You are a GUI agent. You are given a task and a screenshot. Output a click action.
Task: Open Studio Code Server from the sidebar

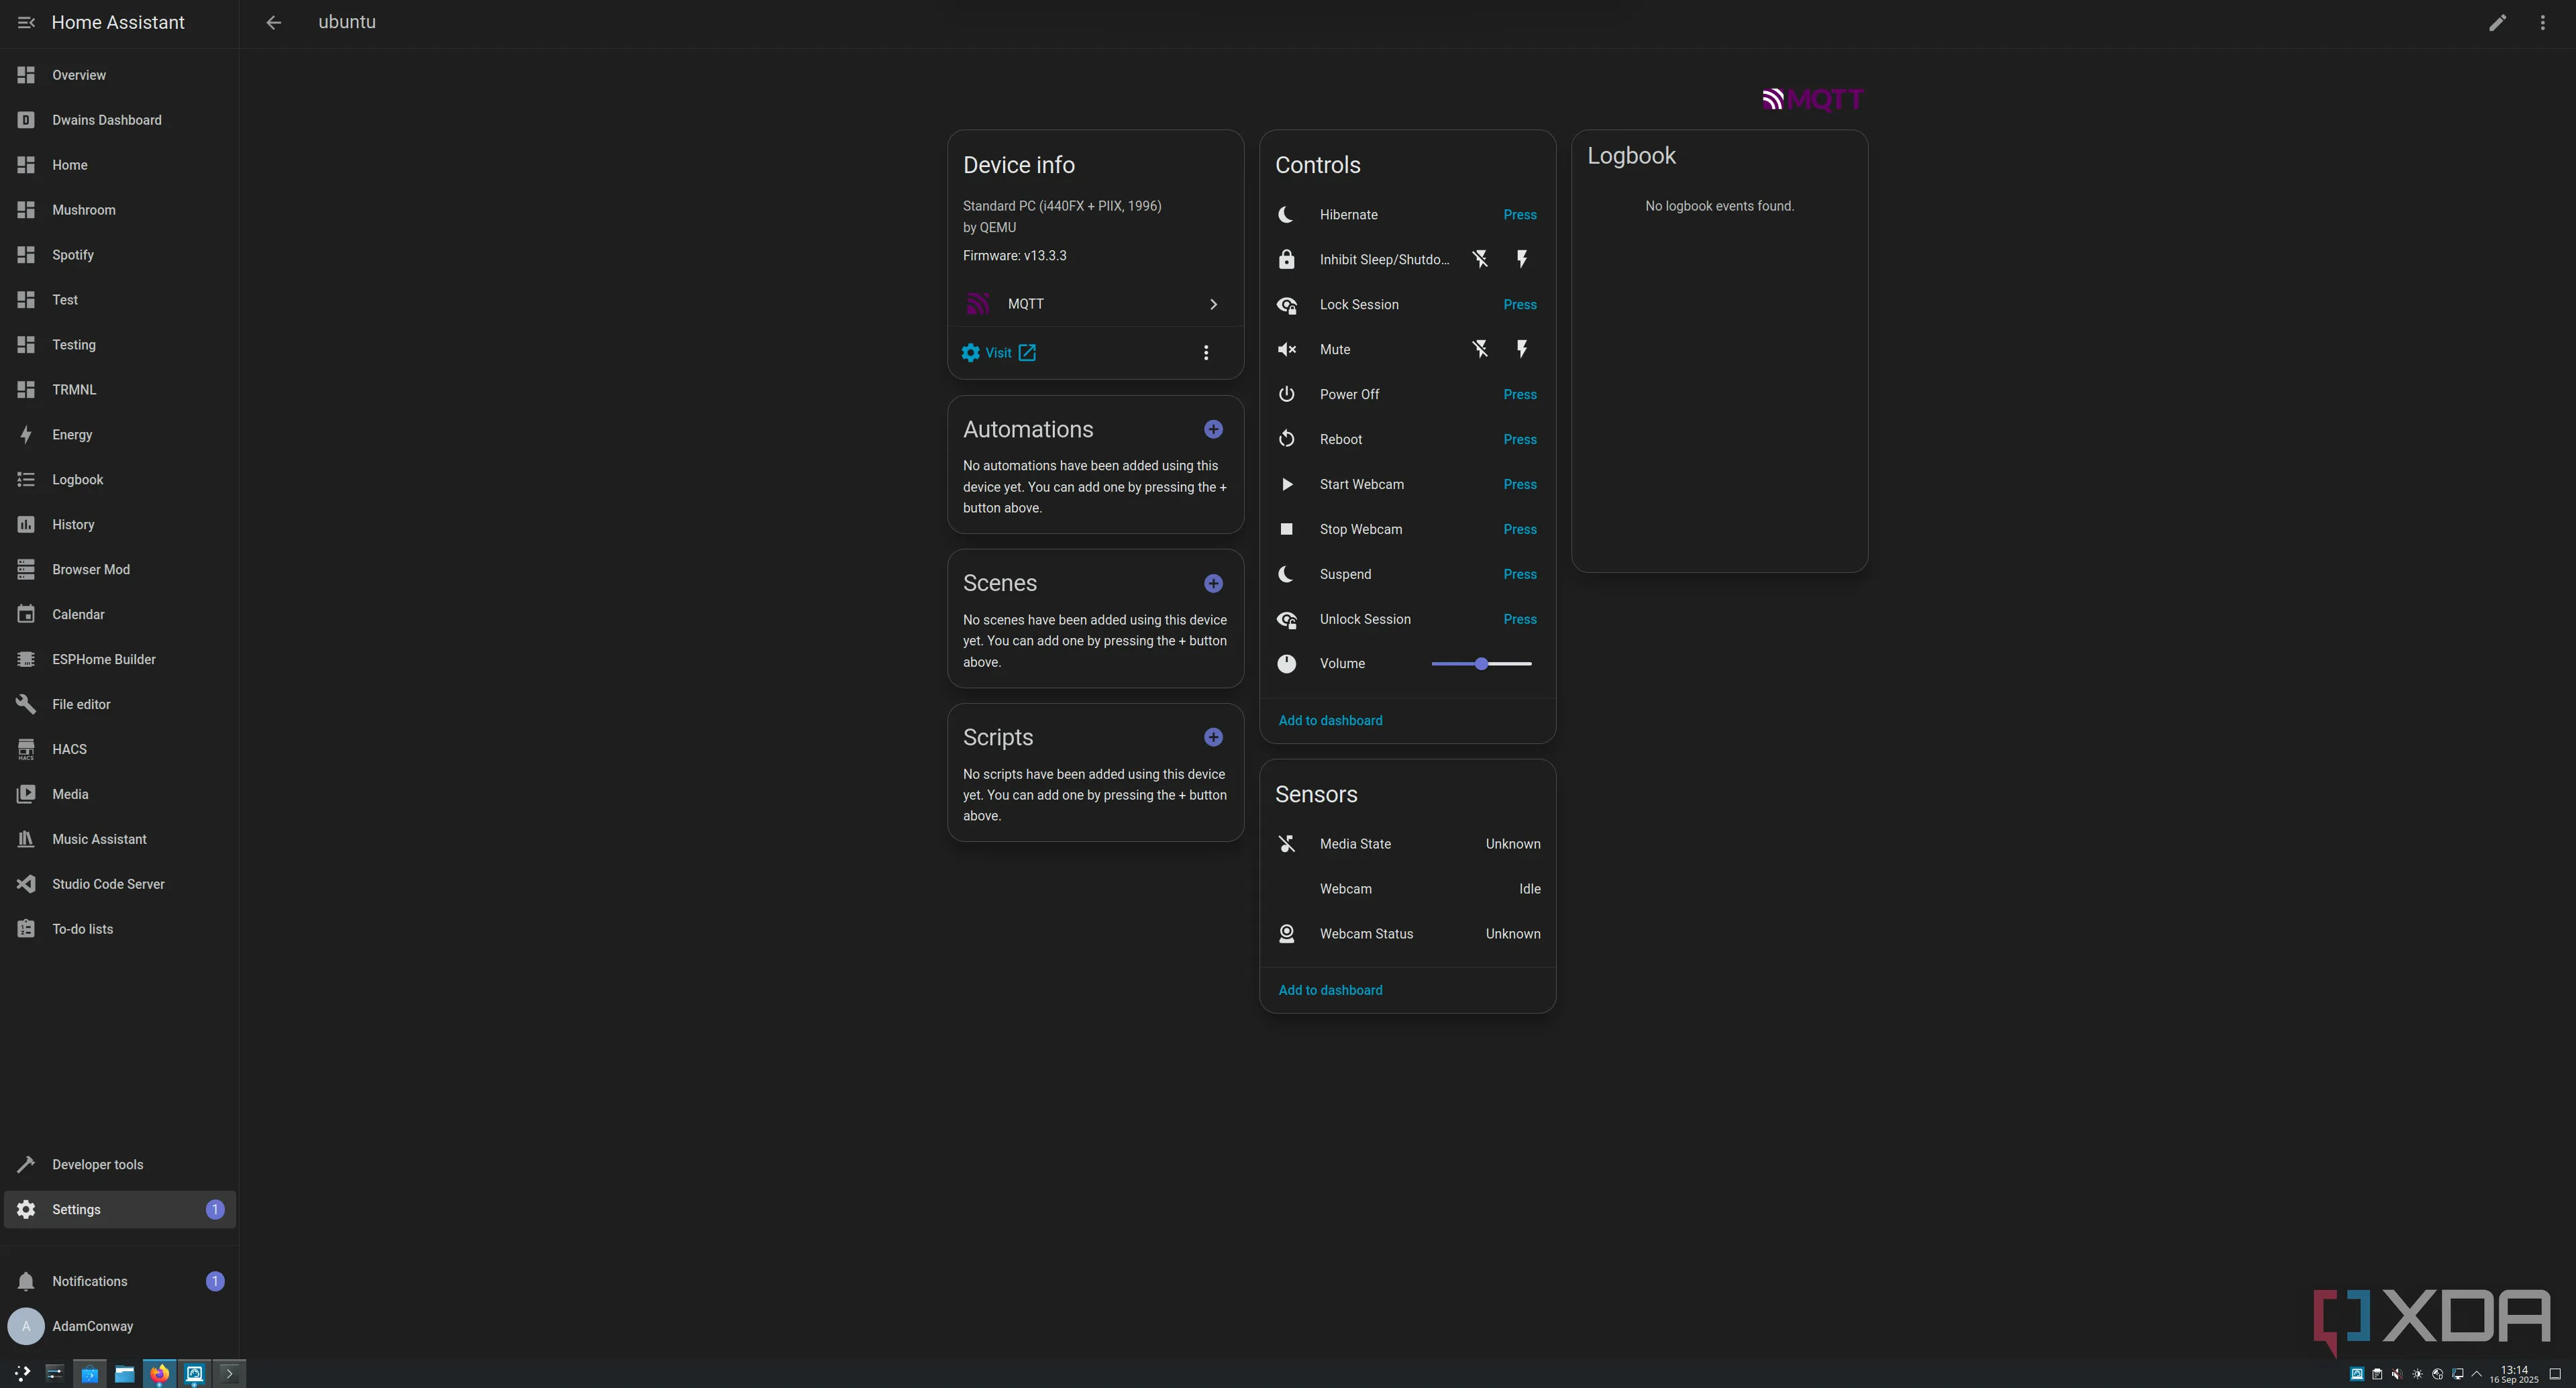coord(108,884)
